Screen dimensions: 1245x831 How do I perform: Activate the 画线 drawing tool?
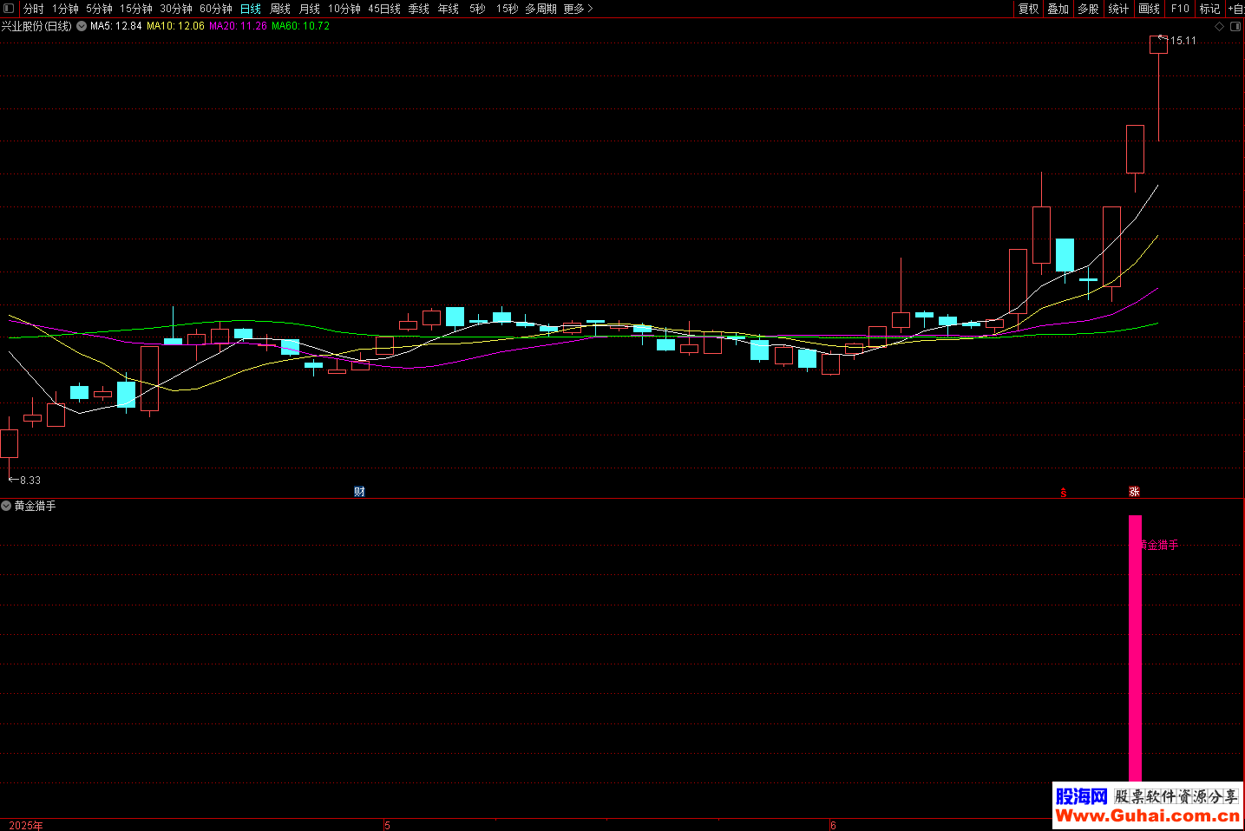(x=1150, y=9)
